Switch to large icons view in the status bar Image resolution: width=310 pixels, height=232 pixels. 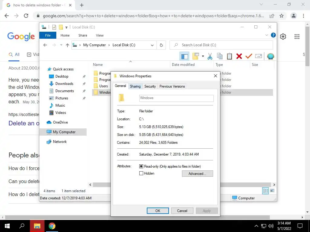tap(272, 191)
